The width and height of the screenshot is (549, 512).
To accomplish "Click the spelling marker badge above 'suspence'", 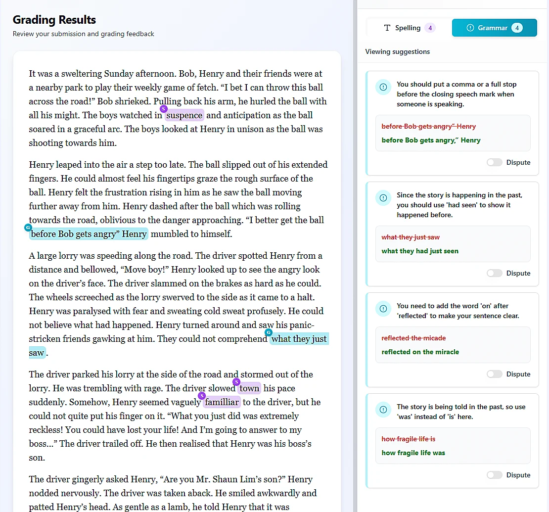I will (164, 108).
